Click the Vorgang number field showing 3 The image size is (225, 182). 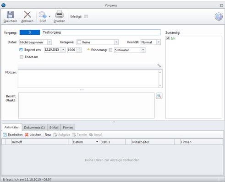[x=30, y=32]
